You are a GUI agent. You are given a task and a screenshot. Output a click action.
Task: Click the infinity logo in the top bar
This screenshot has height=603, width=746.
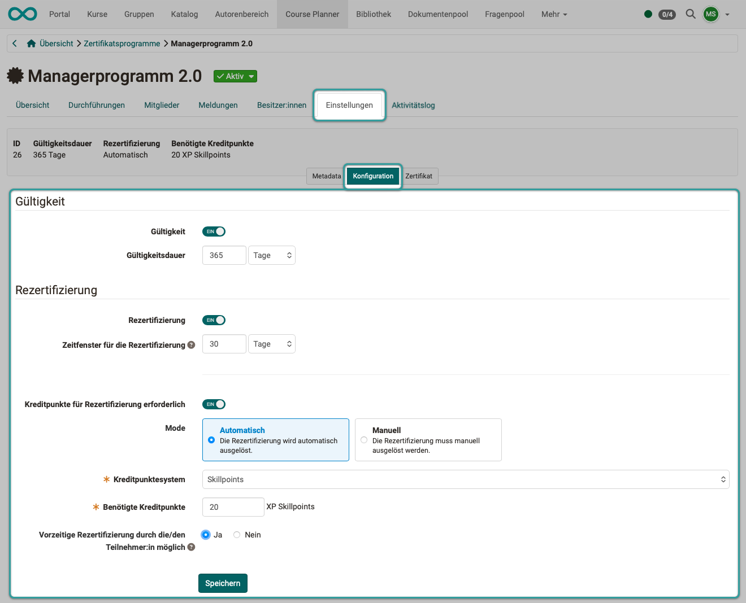coord(21,14)
